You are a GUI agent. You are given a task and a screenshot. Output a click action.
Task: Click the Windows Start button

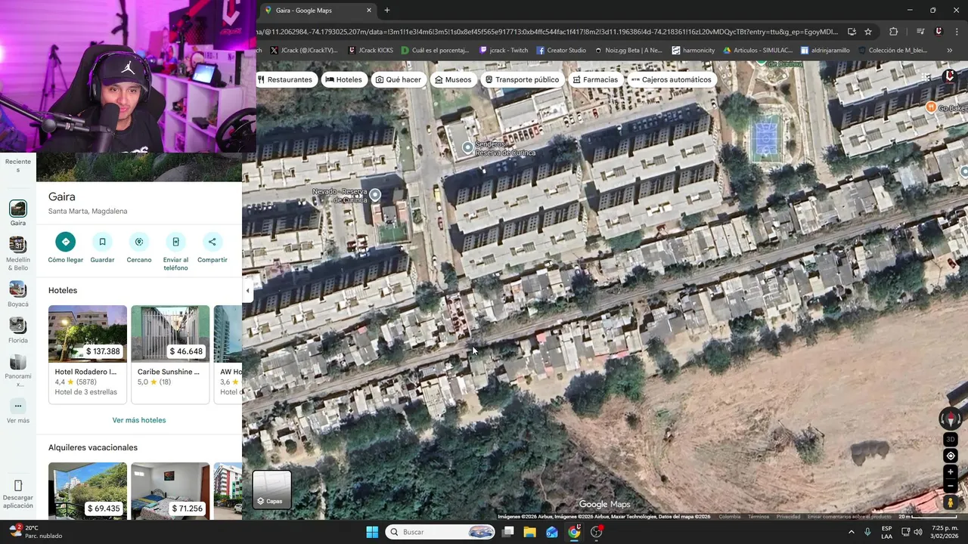[372, 532]
